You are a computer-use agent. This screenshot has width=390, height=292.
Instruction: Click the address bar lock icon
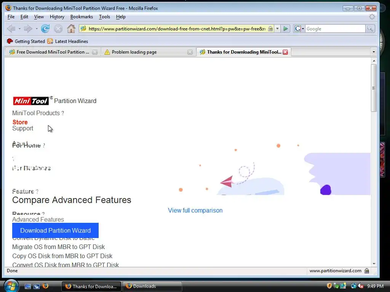[270, 29]
